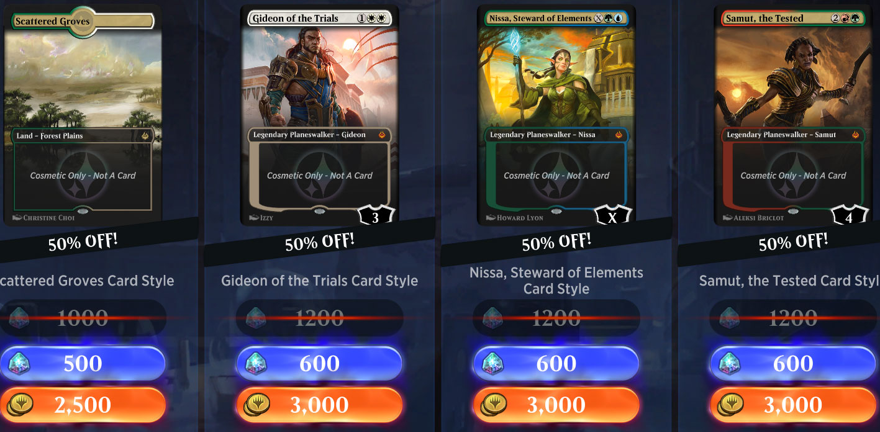Click Gideon's loyalty 3 shield icon
The width and height of the screenshot is (880, 432).
[x=376, y=216]
